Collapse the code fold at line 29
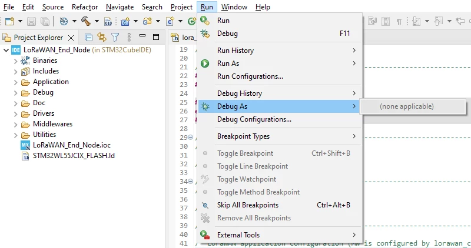Viewport: 471px width, 248px height. point(190,138)
